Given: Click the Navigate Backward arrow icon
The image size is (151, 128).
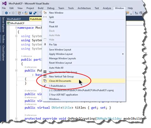Looking at the screenshot, I should click(x=6, y=13).
